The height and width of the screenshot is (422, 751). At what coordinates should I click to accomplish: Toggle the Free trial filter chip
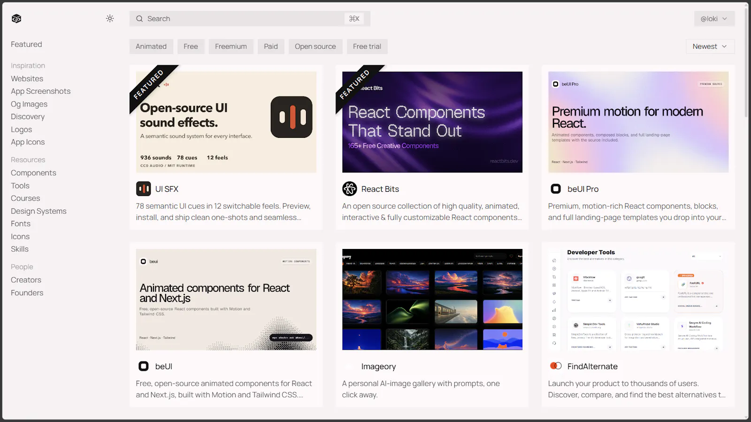367,46
